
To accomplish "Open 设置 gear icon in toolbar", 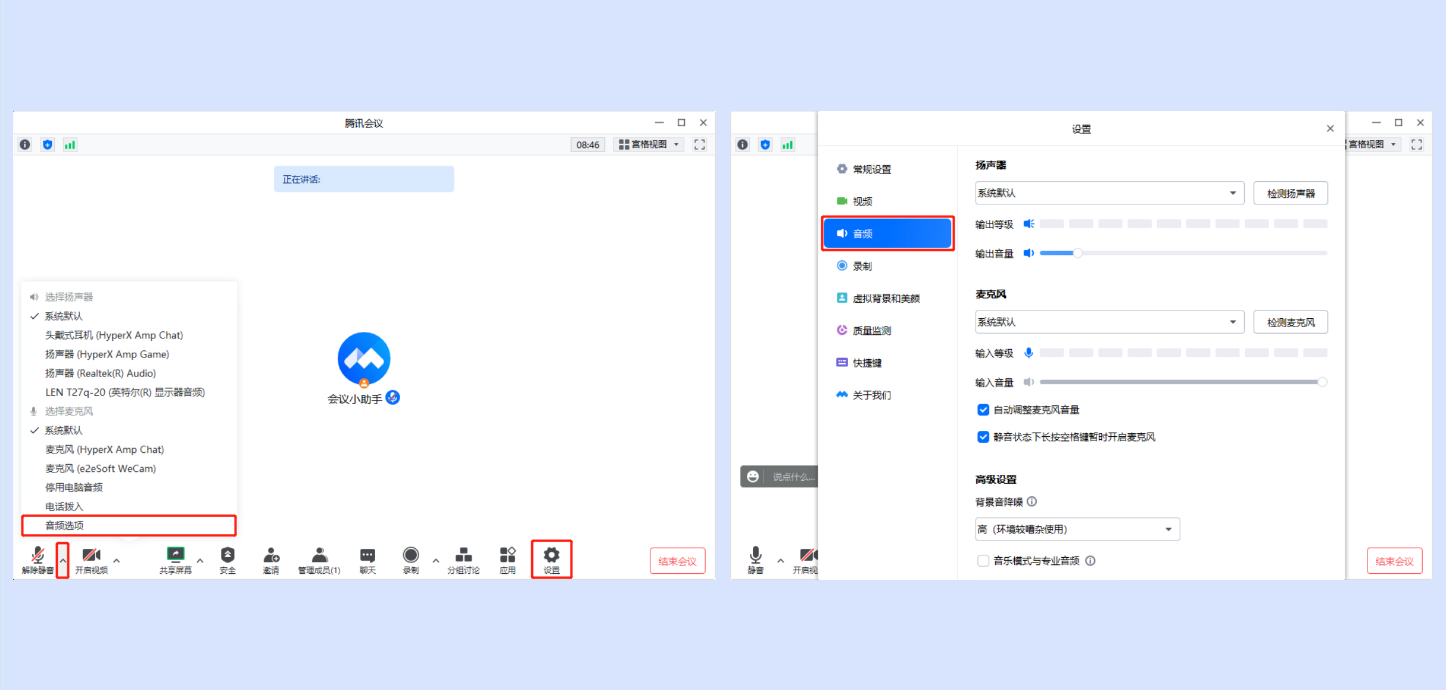I will click(x=551, y=555).
